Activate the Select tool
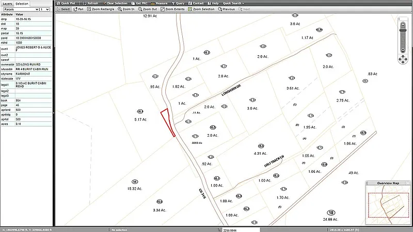The width and height of the screenshot is (413, 232). [x=63, y=9]
